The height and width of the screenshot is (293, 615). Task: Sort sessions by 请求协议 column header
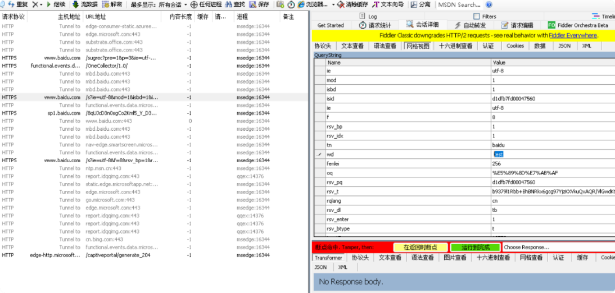click(13, 17)
